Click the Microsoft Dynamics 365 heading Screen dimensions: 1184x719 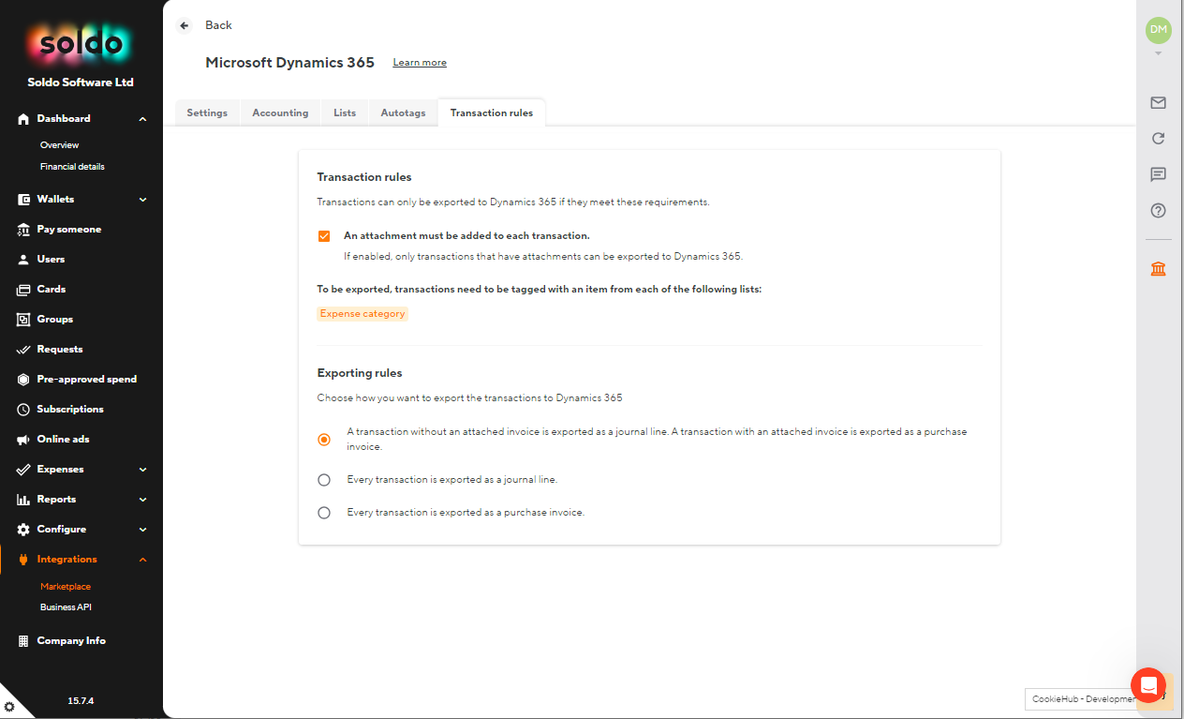289,63
